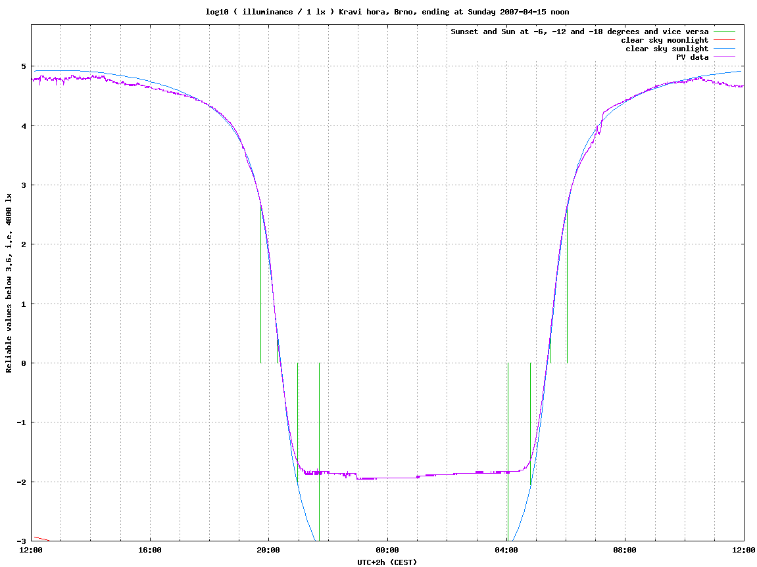The image size is (757, 567).
Task: Click the y-axis tick label '0'
Action: click(x=24, y=363)
